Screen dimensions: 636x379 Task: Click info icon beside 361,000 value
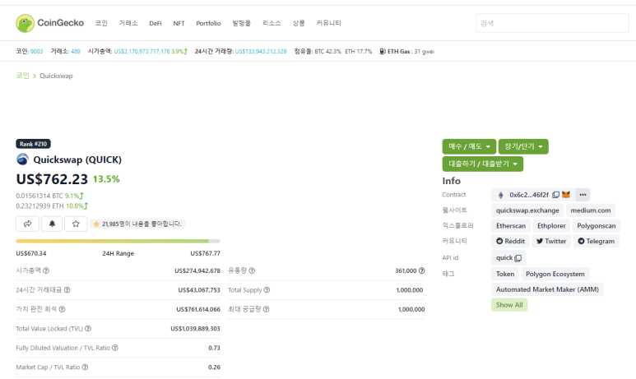pyautogui.click(x=422, y=270)
